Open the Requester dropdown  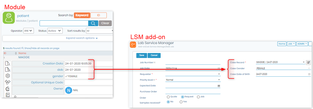tap(193, 74)
